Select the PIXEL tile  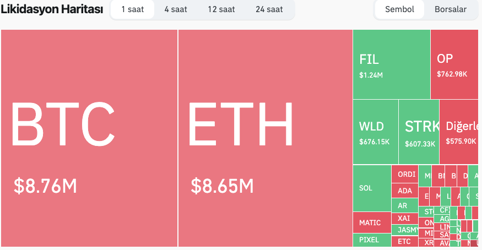pos(372,240)
